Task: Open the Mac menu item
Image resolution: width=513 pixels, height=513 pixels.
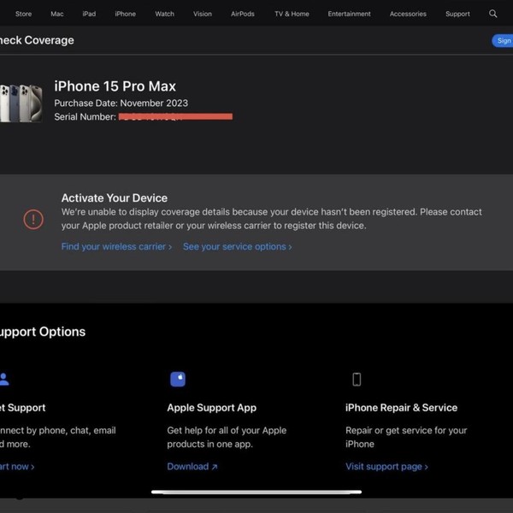Action: click(57, 14)
